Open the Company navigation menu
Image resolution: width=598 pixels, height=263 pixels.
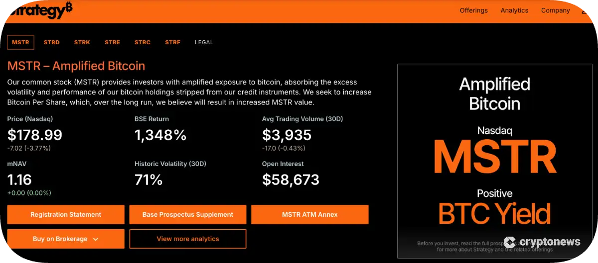click(x=555, y=10)
